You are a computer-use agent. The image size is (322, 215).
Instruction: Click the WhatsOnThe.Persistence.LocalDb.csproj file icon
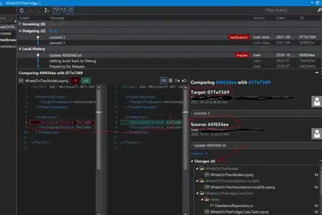click(207, 187)
